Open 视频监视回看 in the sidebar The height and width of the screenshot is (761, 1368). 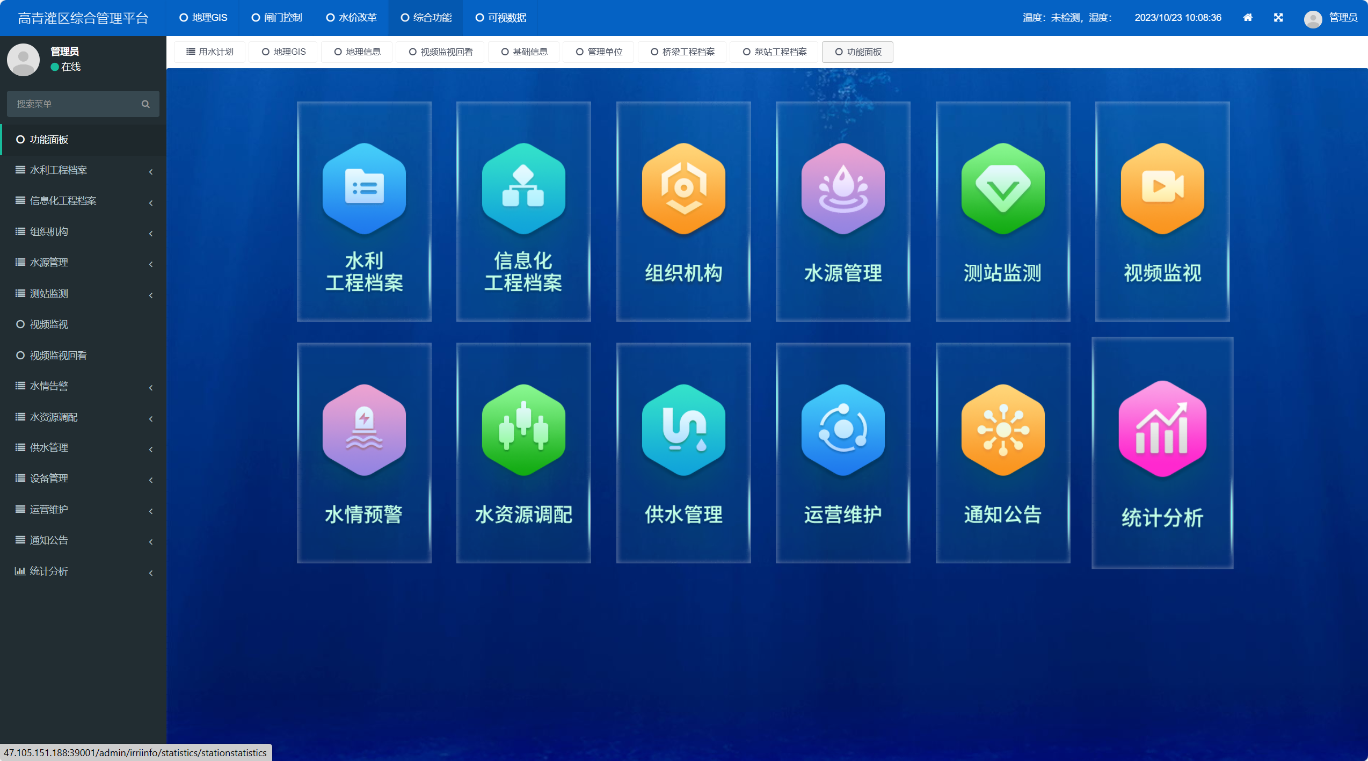coord(58,356)
